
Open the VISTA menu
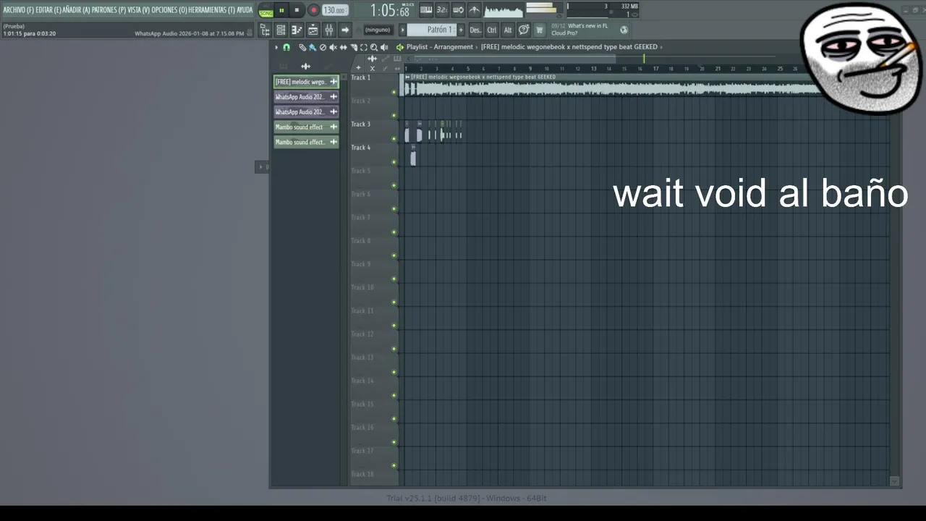pyautogui.click(x=139, y=10)
